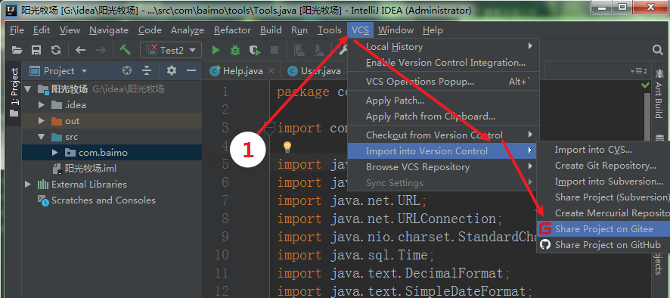The image size is (670, 298).
Task: Open the Code menu
Action: (150, 30)
